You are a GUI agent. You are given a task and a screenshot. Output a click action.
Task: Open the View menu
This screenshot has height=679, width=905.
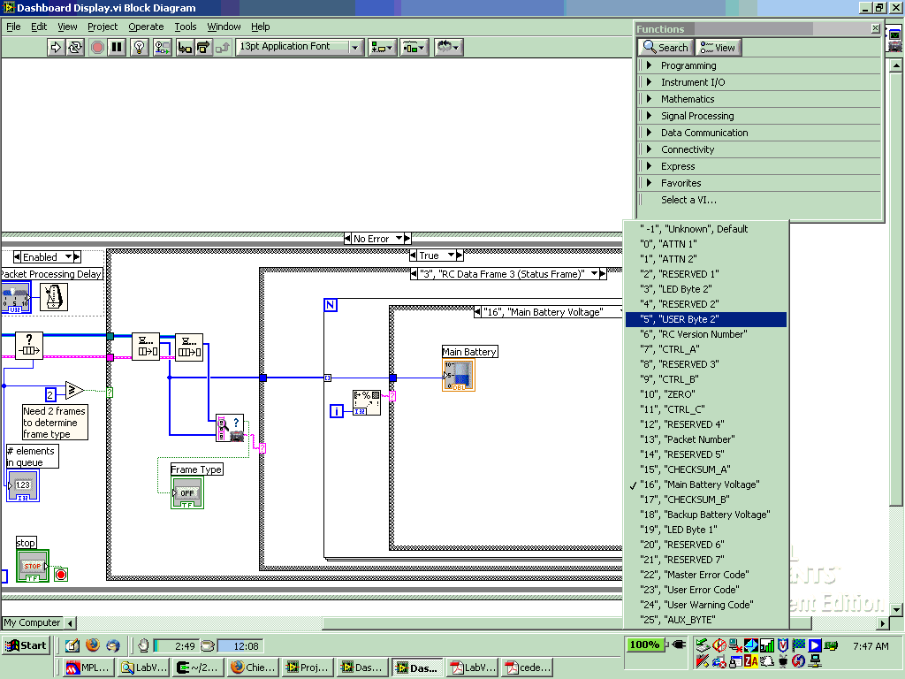pyautogui.click(x=67, y=27)
